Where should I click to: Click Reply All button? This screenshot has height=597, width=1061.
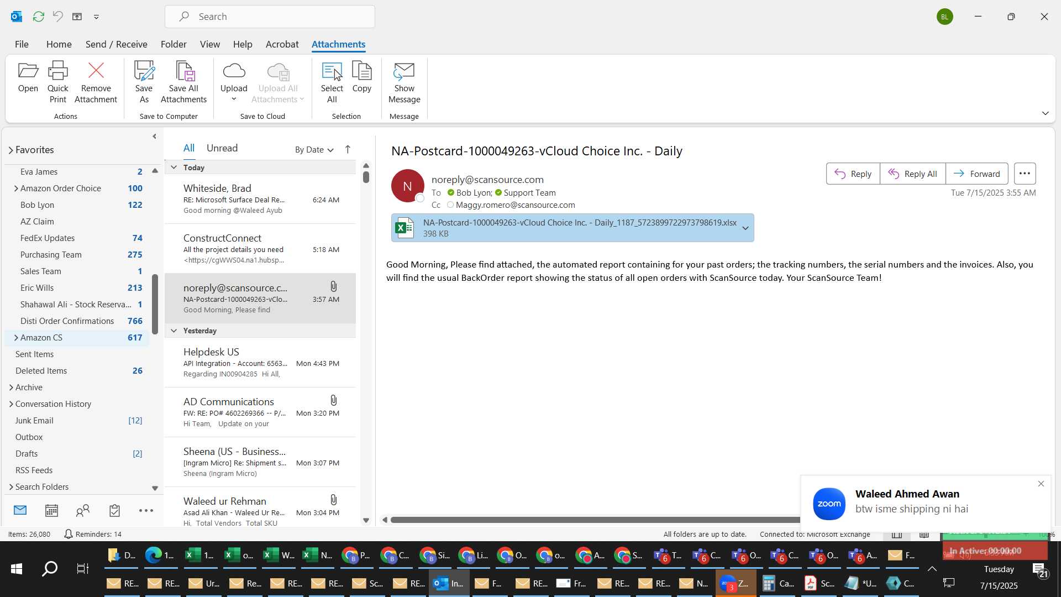912,174
